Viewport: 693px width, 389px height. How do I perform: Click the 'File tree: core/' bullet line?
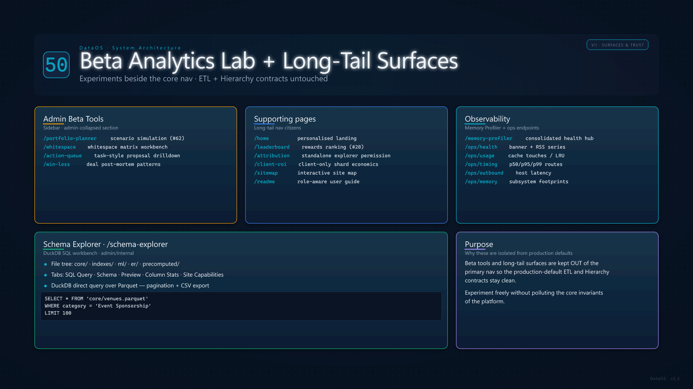115,264
